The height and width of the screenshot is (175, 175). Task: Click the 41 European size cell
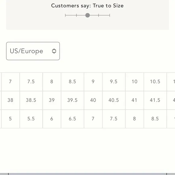tap(135, 100)
